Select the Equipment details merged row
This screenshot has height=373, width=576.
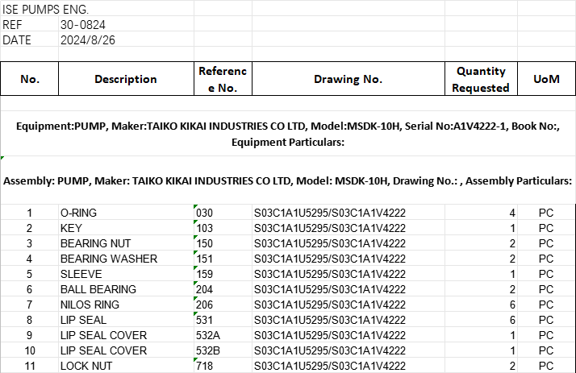tap(288, 134)
